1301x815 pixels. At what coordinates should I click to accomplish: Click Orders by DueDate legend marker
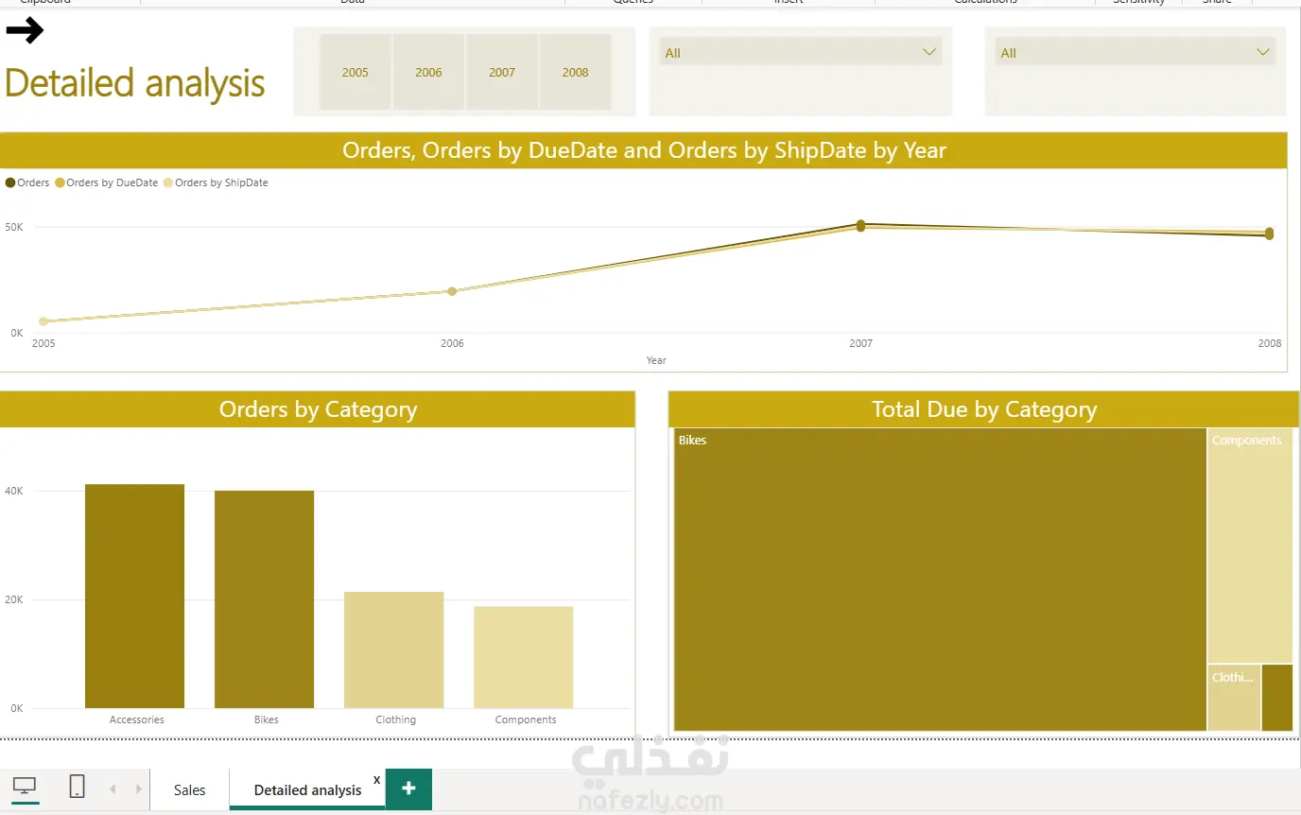61,182
